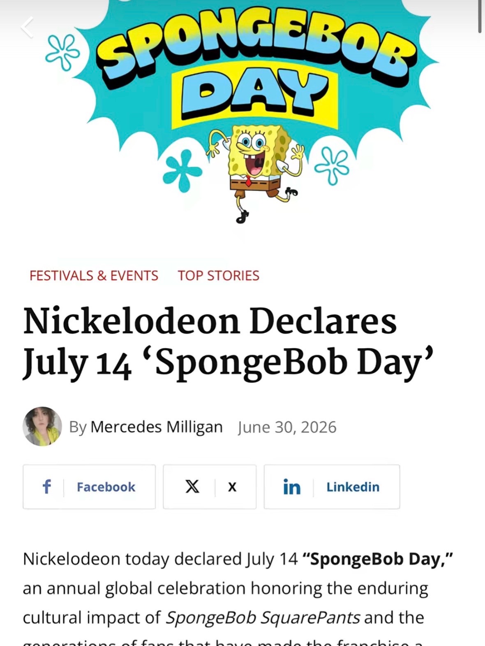Share on X text label
485x646 pixels.
[x=232, y=487]
